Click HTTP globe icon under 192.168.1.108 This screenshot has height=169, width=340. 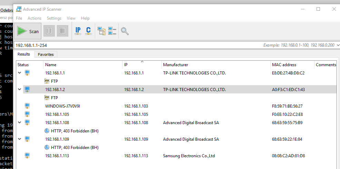(47, 131)
